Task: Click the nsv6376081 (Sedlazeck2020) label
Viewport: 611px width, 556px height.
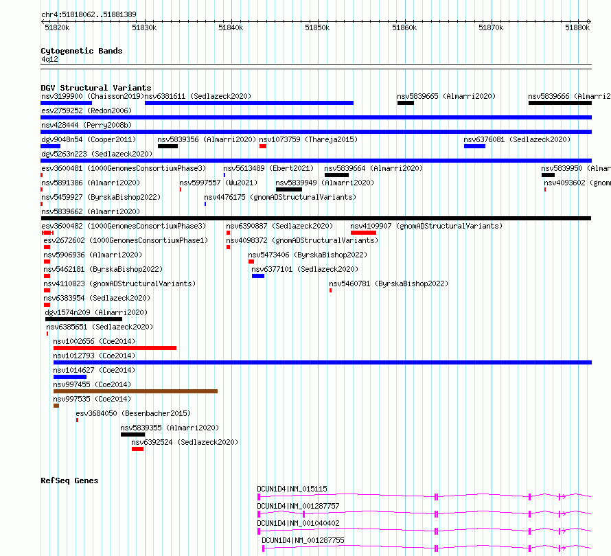Action: click(x=517, y=139)
